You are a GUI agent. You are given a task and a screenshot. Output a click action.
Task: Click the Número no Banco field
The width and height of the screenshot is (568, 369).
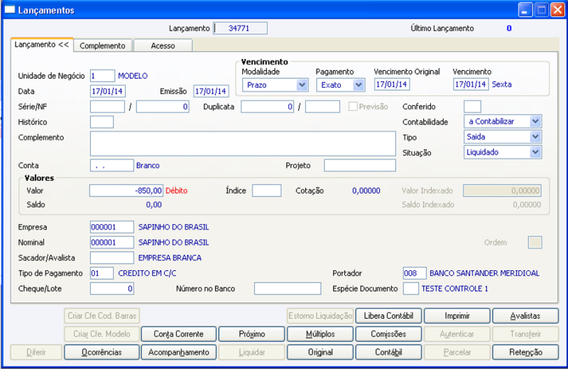[288, 289]
